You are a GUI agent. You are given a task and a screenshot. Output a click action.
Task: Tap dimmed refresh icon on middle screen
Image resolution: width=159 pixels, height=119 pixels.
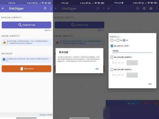click(x=98, y=8)
